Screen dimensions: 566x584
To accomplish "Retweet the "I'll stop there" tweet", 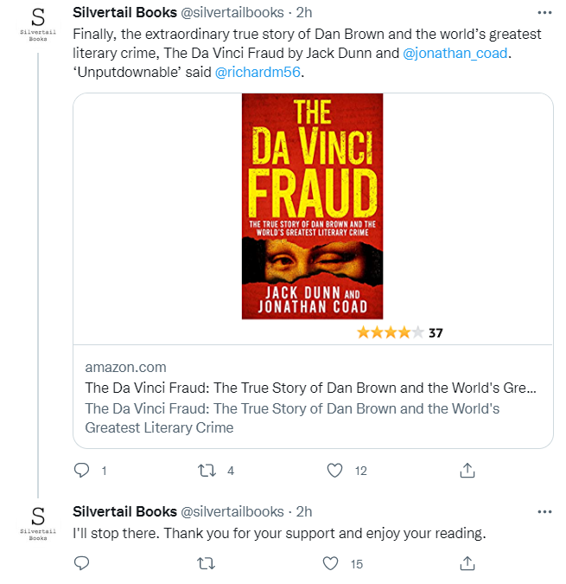I will pyautogui.click(x=206, y=563).
